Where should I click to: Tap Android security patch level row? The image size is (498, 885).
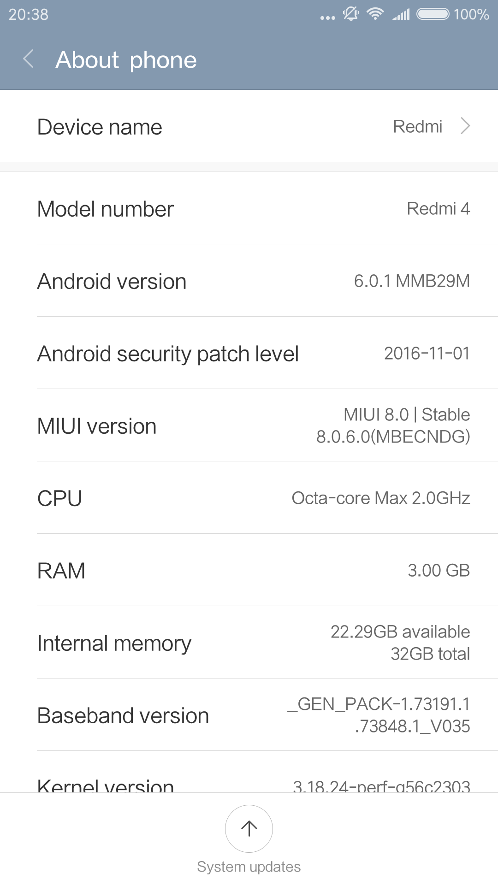[249, 354]
